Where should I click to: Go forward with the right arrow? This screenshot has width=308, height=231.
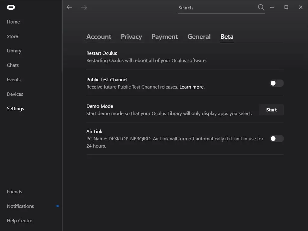(84, 8)
